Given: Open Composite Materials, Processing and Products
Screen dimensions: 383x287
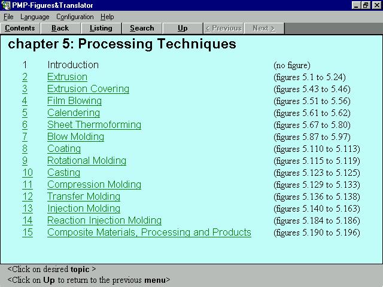Looking at the screenshot, I should [149, 233].
